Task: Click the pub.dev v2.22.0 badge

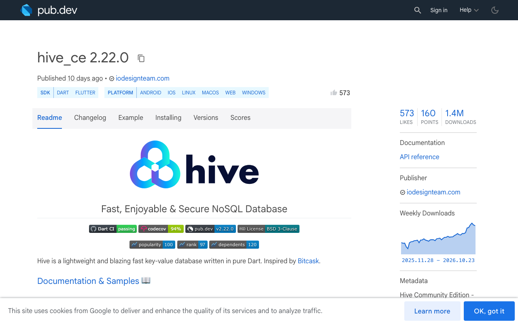Action: coord(210,229)
